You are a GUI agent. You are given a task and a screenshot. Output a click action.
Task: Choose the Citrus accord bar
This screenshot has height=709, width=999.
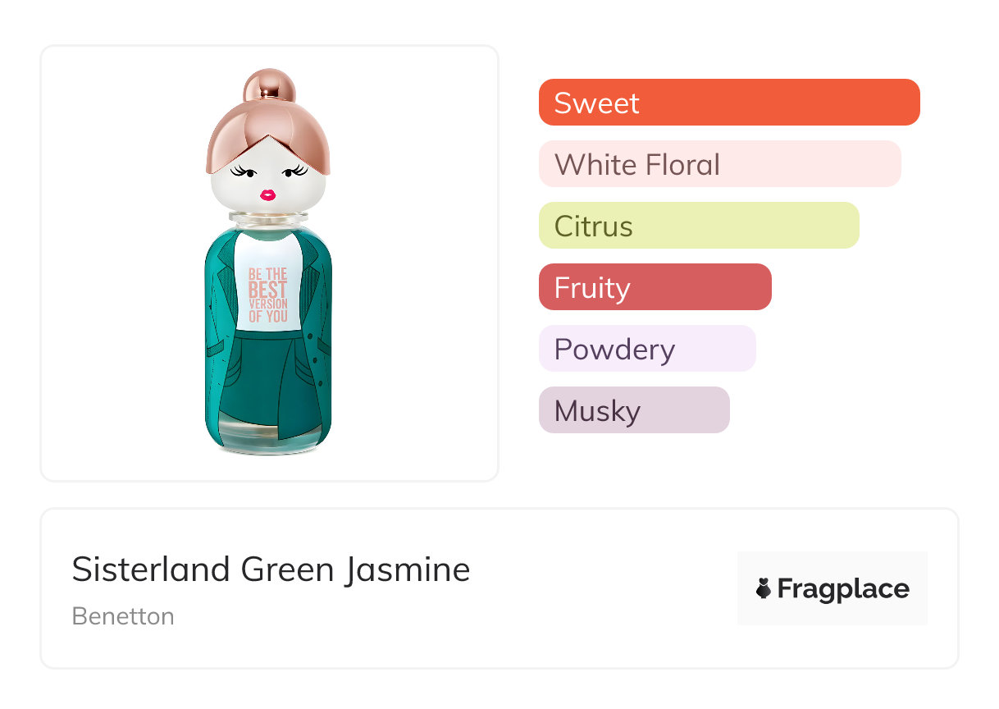tap(698, 226)
